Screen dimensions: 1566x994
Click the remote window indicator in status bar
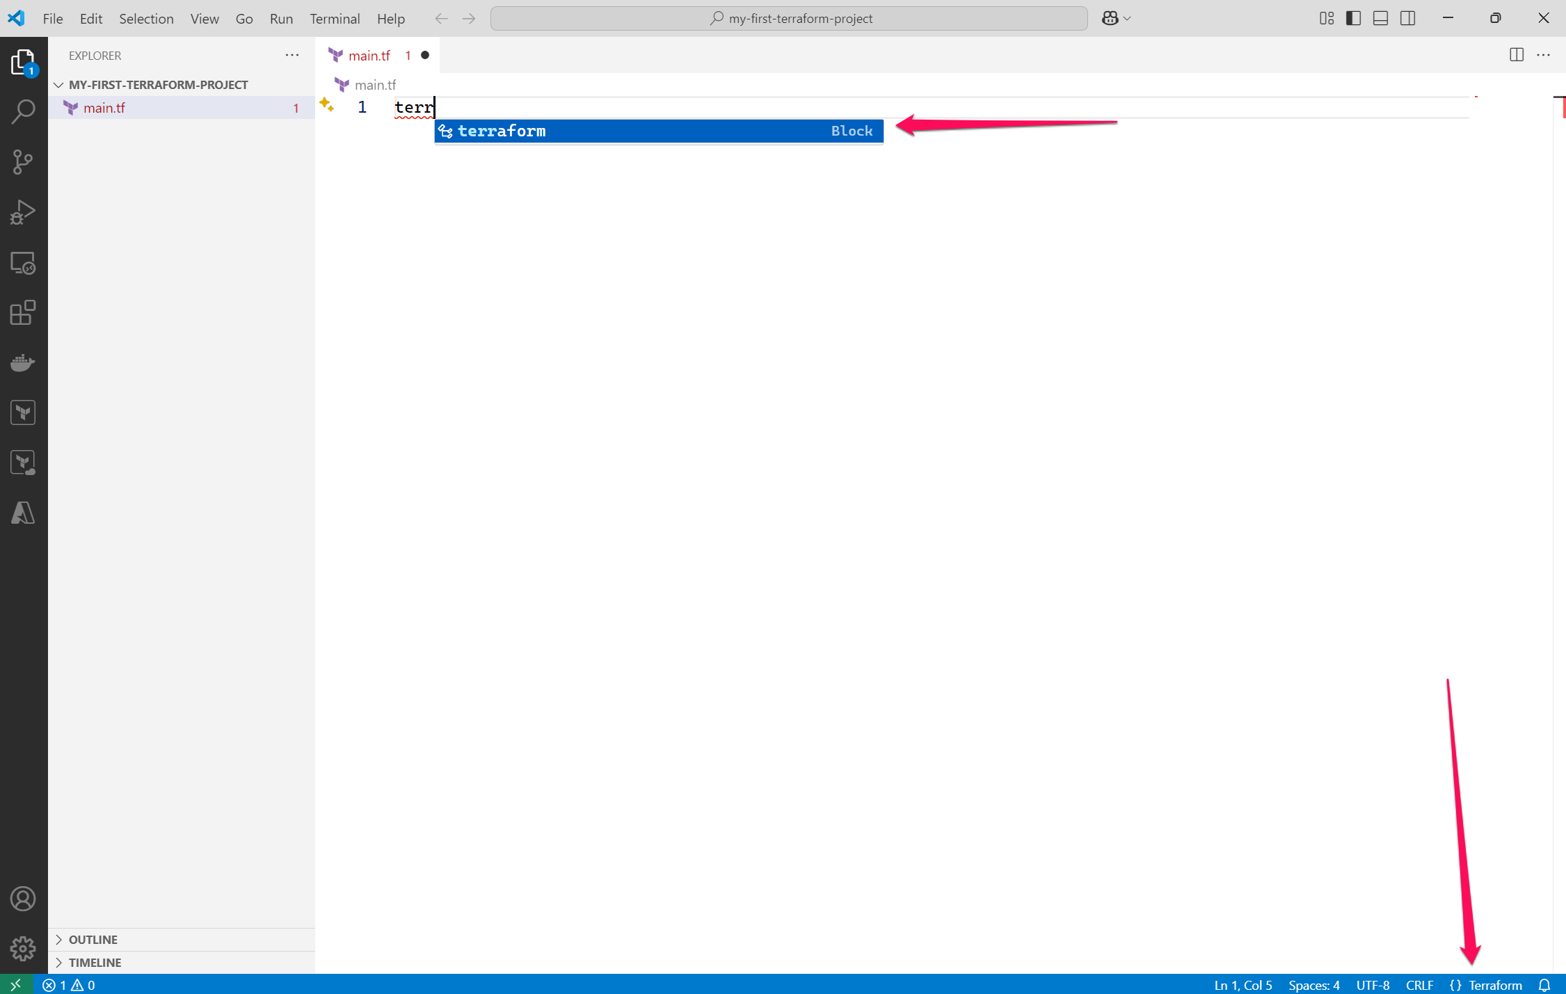16,985
